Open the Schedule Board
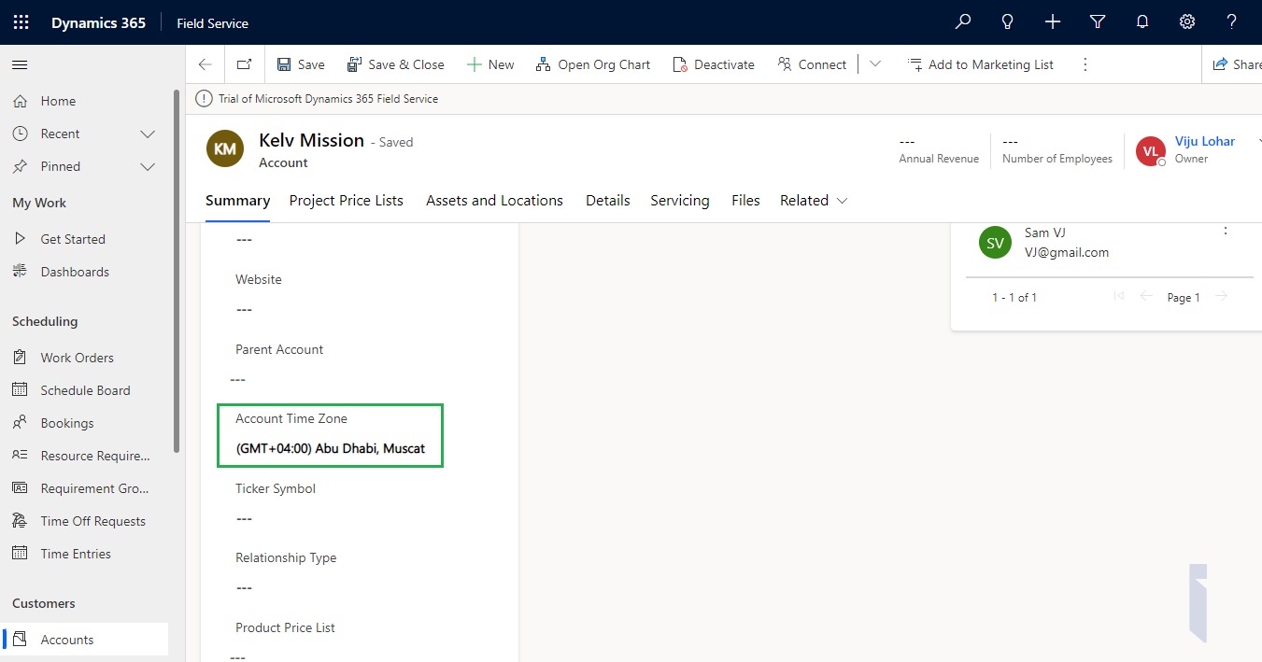The width and height of the screenshot is (1262, 662). click(x=85, y=389)
